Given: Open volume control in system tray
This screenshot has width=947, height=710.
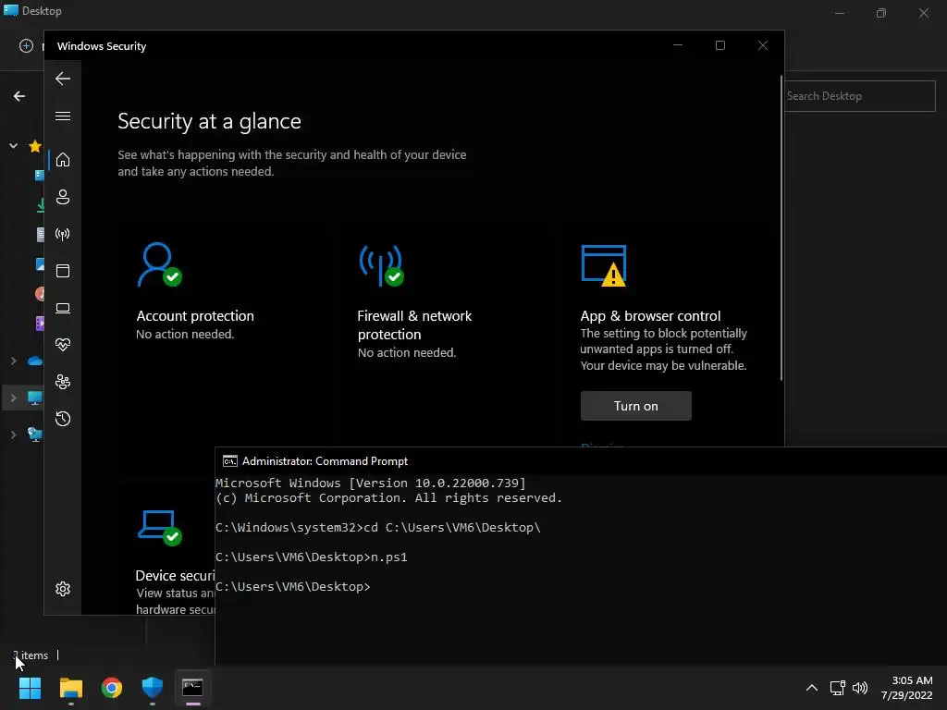Looking at the screenshot, I should coord(860,688).
